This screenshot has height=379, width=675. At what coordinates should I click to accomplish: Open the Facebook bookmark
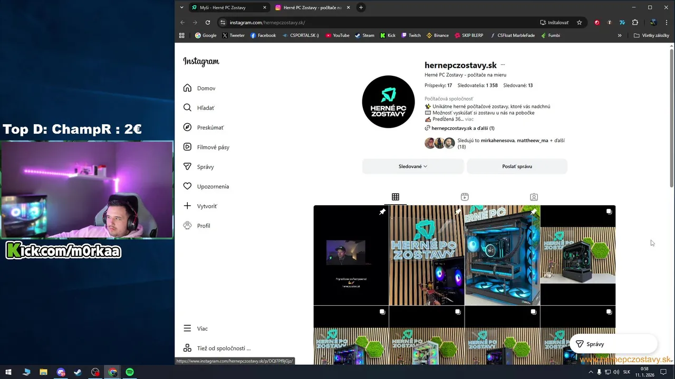click(x=263, y=35)
